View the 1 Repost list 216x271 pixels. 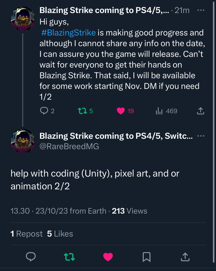pyautogui.click(x=27, y=234)
